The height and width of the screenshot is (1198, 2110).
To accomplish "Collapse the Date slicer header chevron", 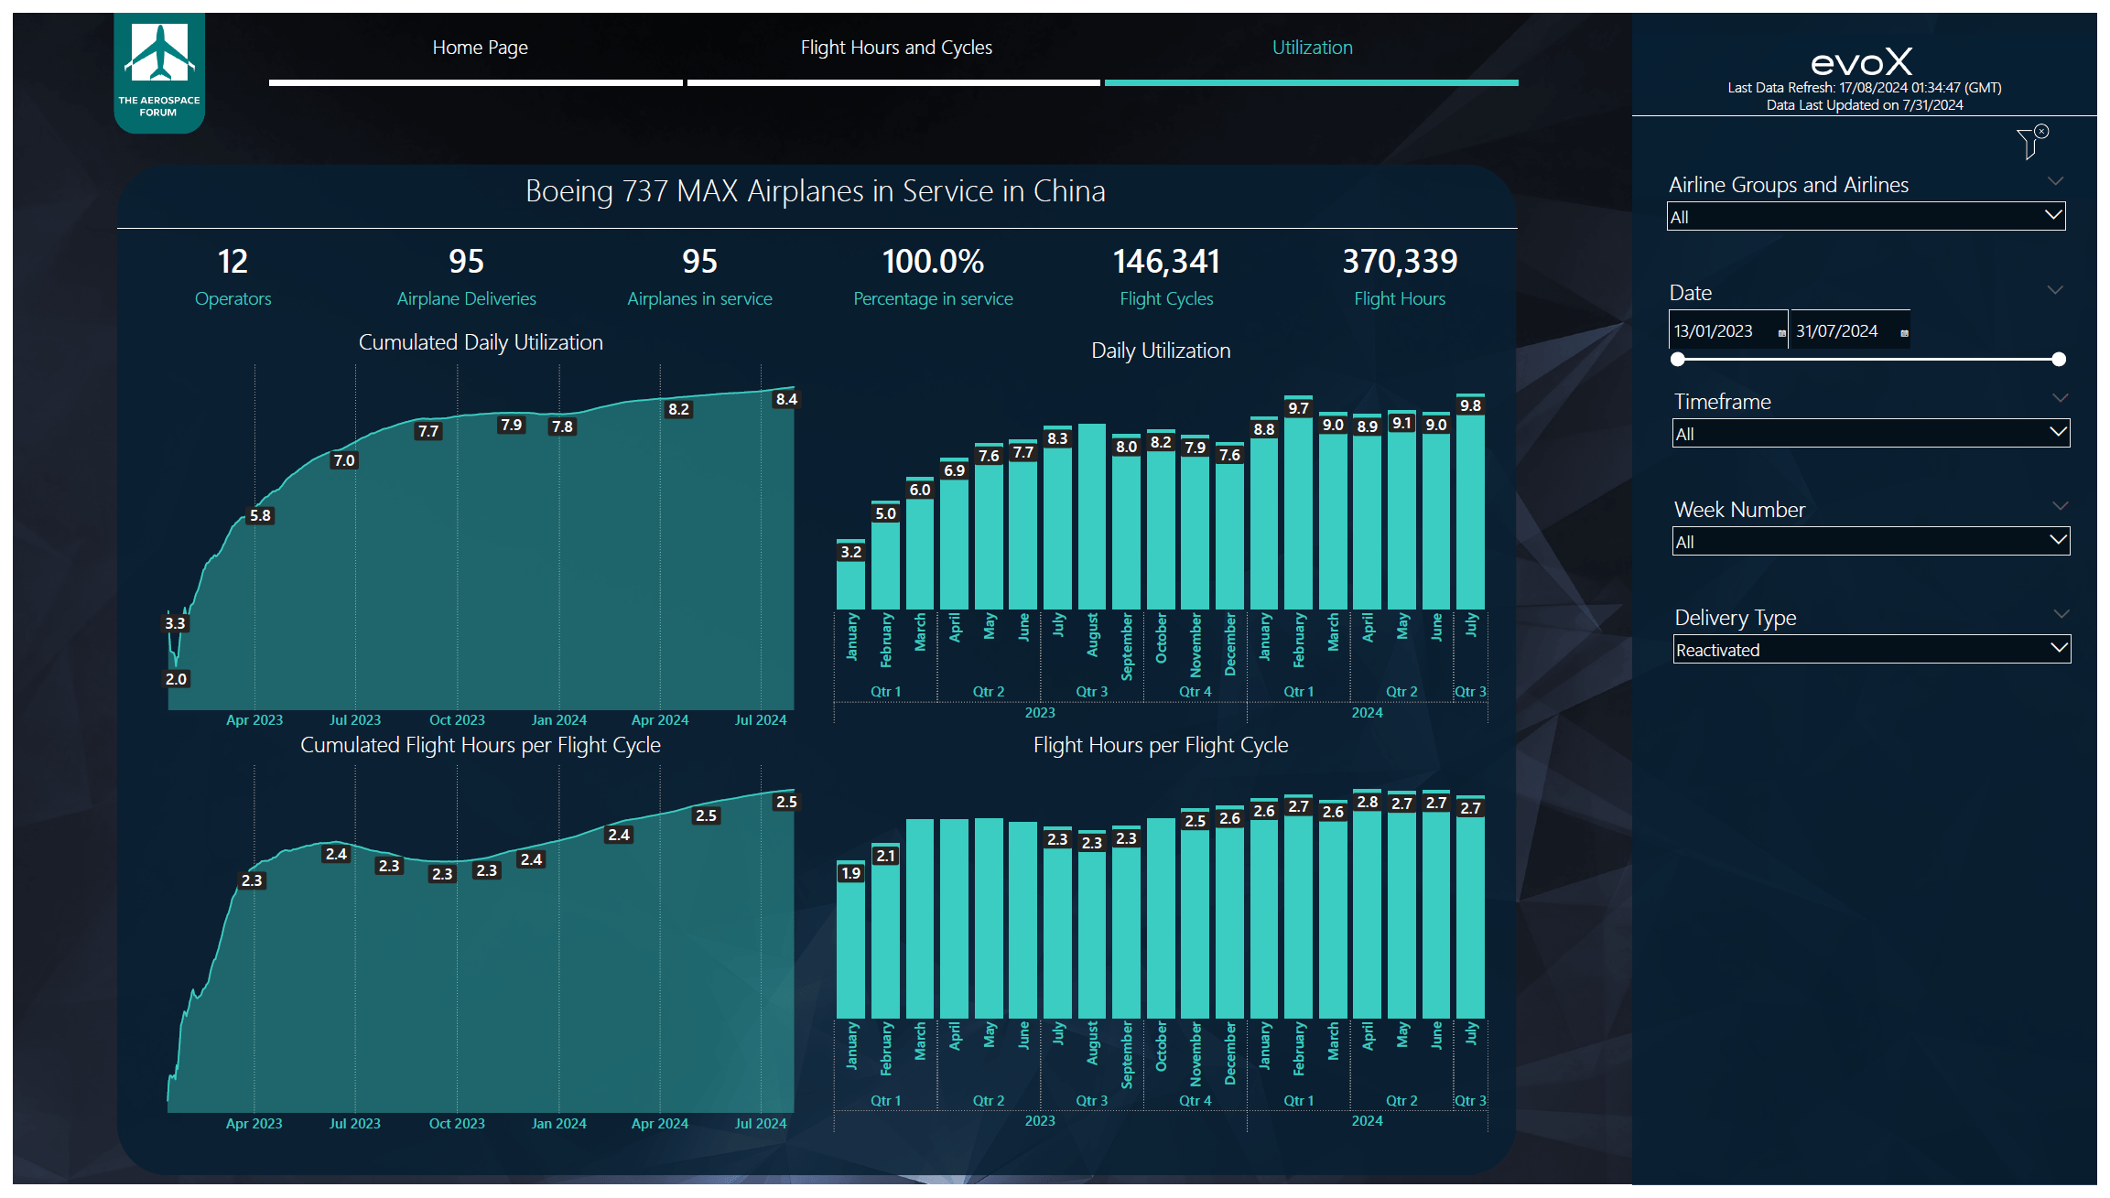I will click(2055, 290).
